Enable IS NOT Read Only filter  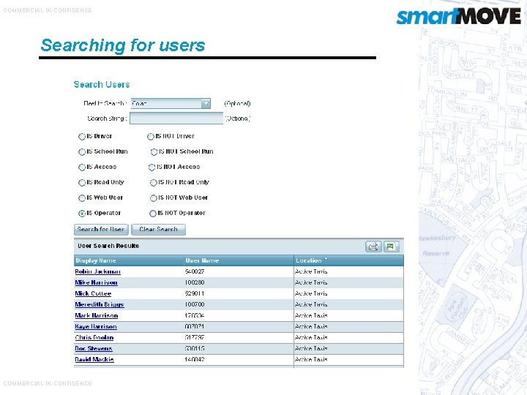pyautogui.click(x=153, y=182)
